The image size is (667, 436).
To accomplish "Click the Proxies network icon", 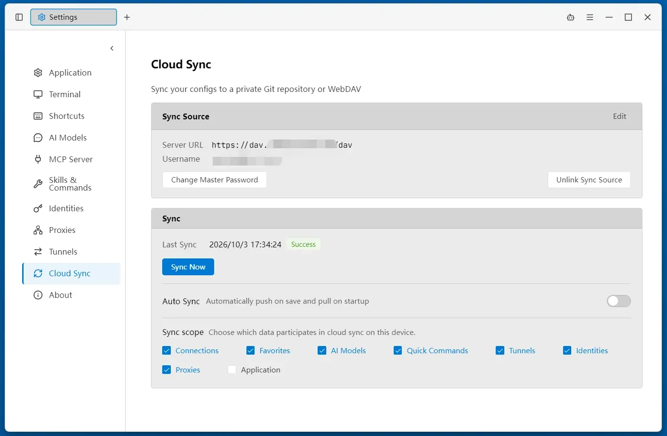I will [38, 230].
